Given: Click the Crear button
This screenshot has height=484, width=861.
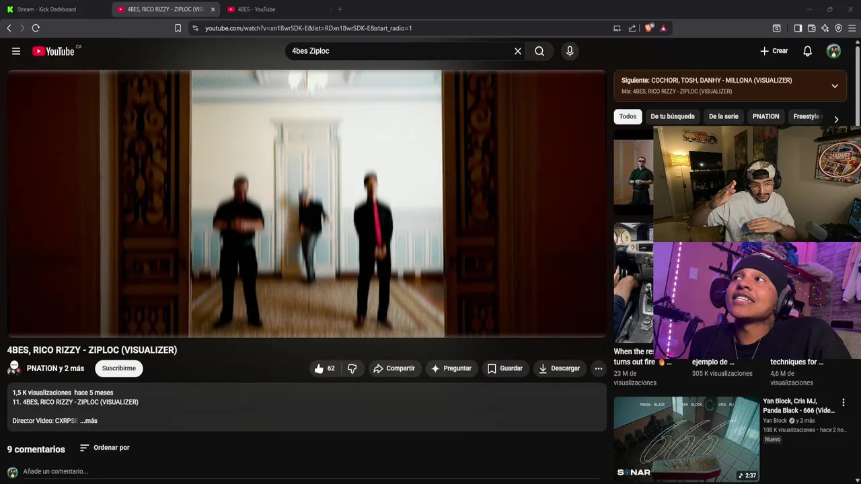Looking at the screenshot, I should click(774, 51).
